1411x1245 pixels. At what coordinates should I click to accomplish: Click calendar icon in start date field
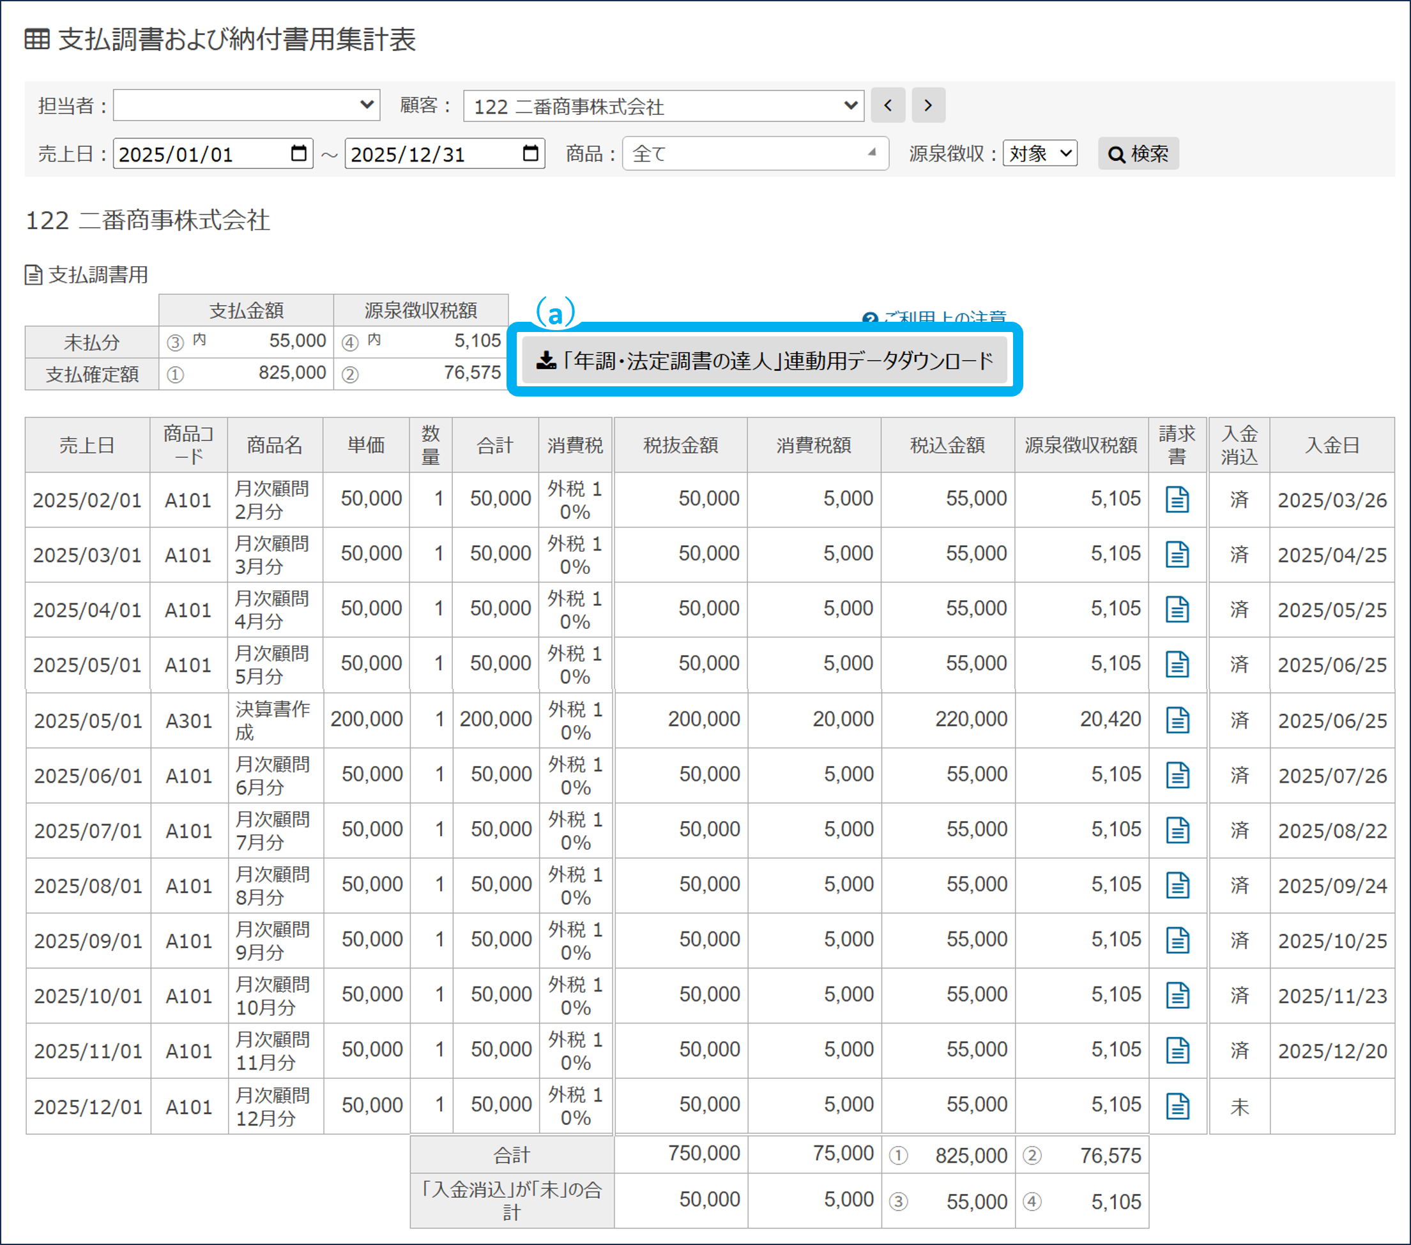299,153
